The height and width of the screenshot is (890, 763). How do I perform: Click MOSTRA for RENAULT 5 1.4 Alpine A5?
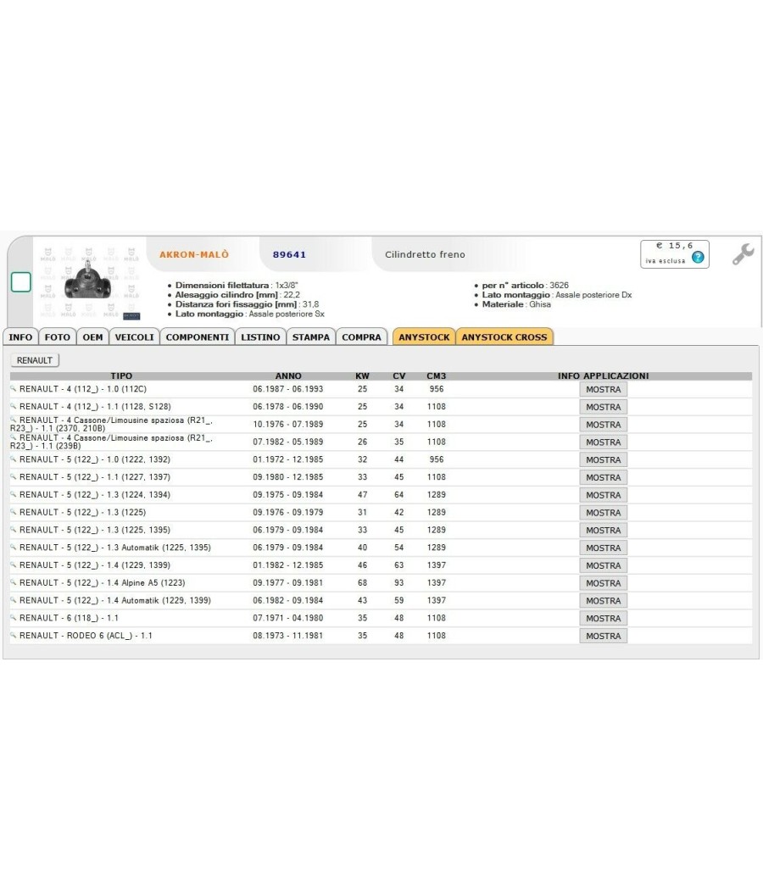pyautogui.click(x=603, y=583)
